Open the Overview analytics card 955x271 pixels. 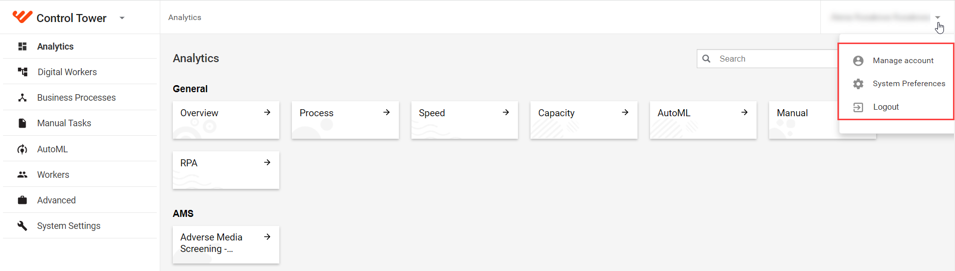(x=226, y=120)
